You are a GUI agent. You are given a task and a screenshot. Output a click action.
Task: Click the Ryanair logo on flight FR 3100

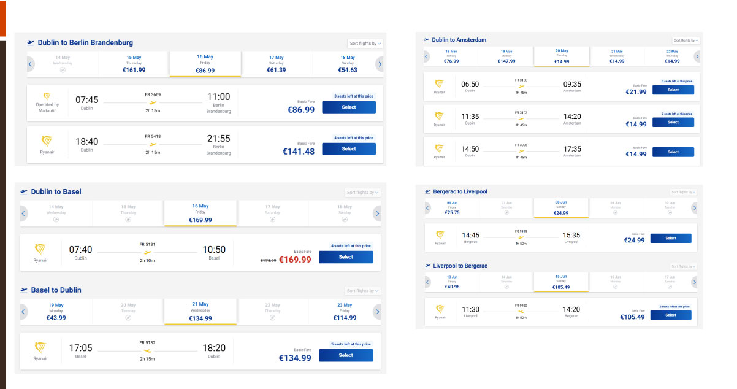pyautogui.click(x=439, y=85)
